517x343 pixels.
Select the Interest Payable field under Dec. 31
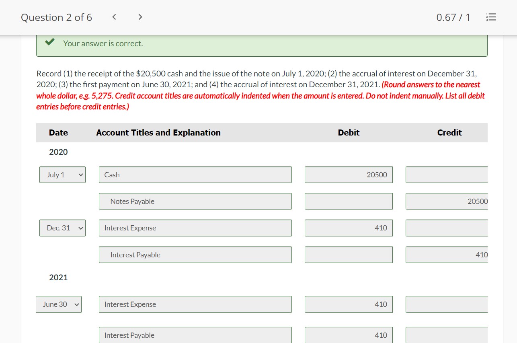point(195,255)
